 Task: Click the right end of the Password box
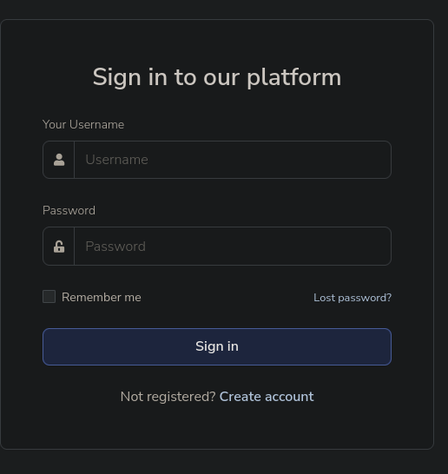[382, 246]
